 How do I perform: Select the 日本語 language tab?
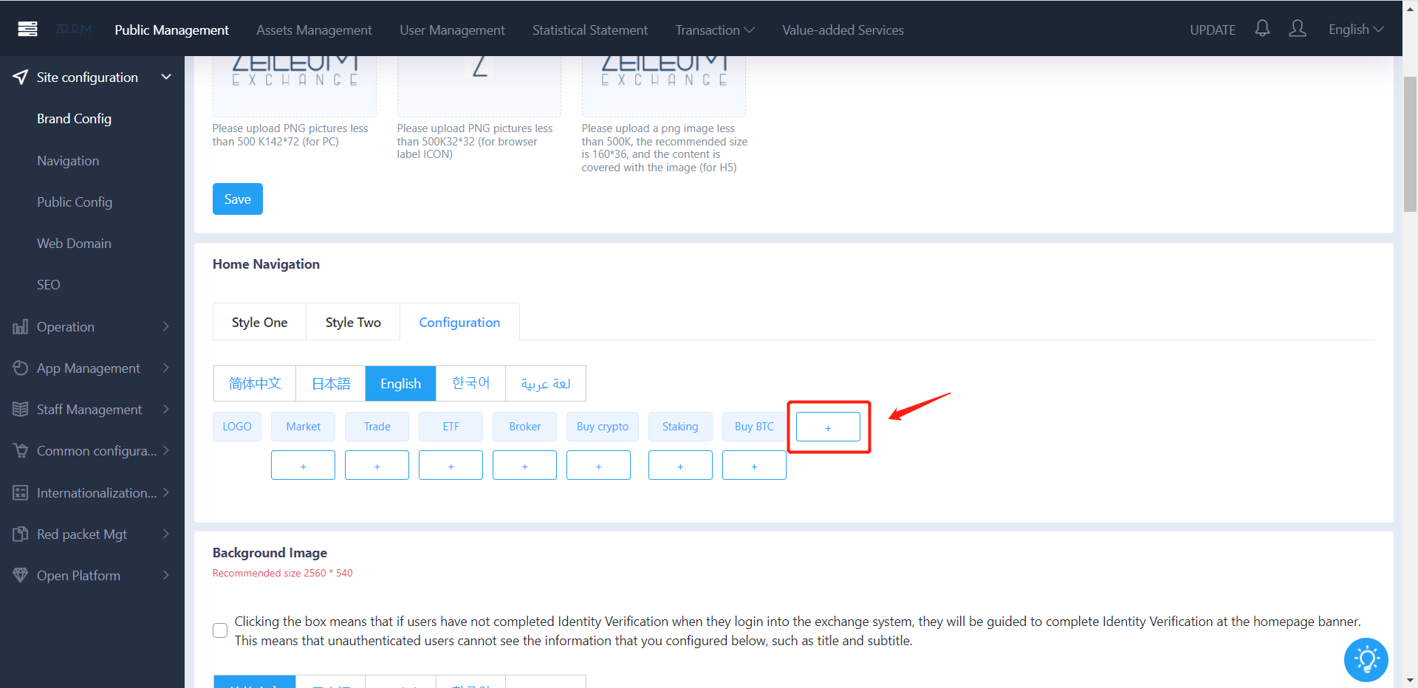[x=331, y=383]
